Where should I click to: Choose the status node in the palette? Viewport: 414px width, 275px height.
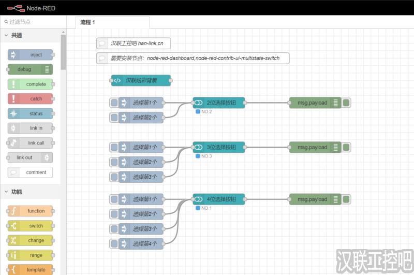[x=31, y=113]
